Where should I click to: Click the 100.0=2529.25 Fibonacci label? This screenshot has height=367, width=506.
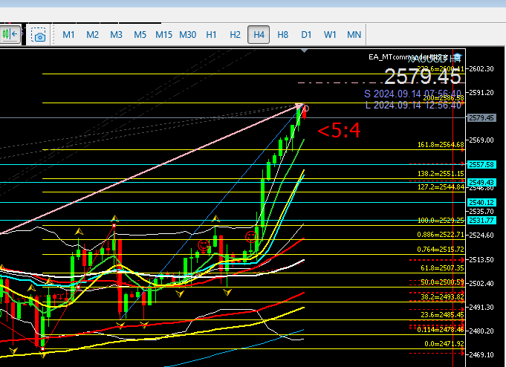(441, 221)
